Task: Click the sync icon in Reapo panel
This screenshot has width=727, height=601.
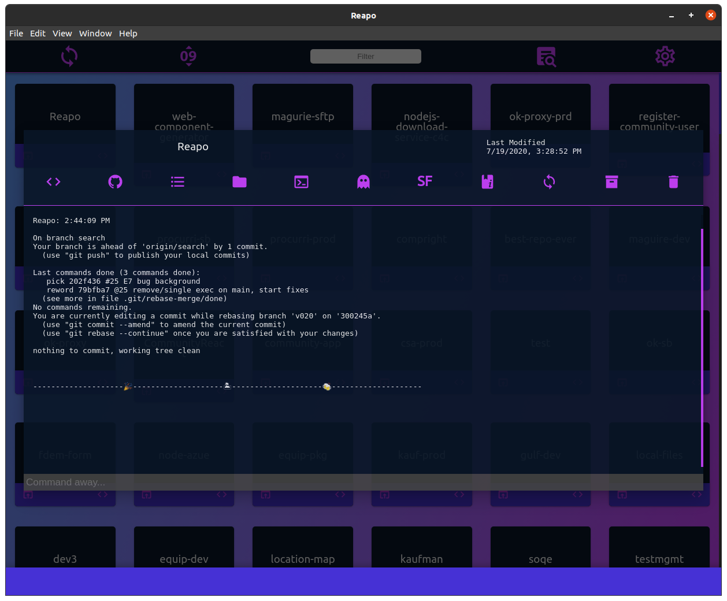Action: (x=549, y=182)
